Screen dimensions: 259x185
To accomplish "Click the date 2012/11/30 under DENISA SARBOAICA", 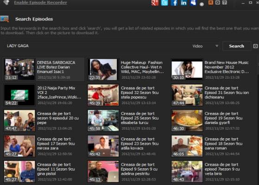I will pos(54,77).
